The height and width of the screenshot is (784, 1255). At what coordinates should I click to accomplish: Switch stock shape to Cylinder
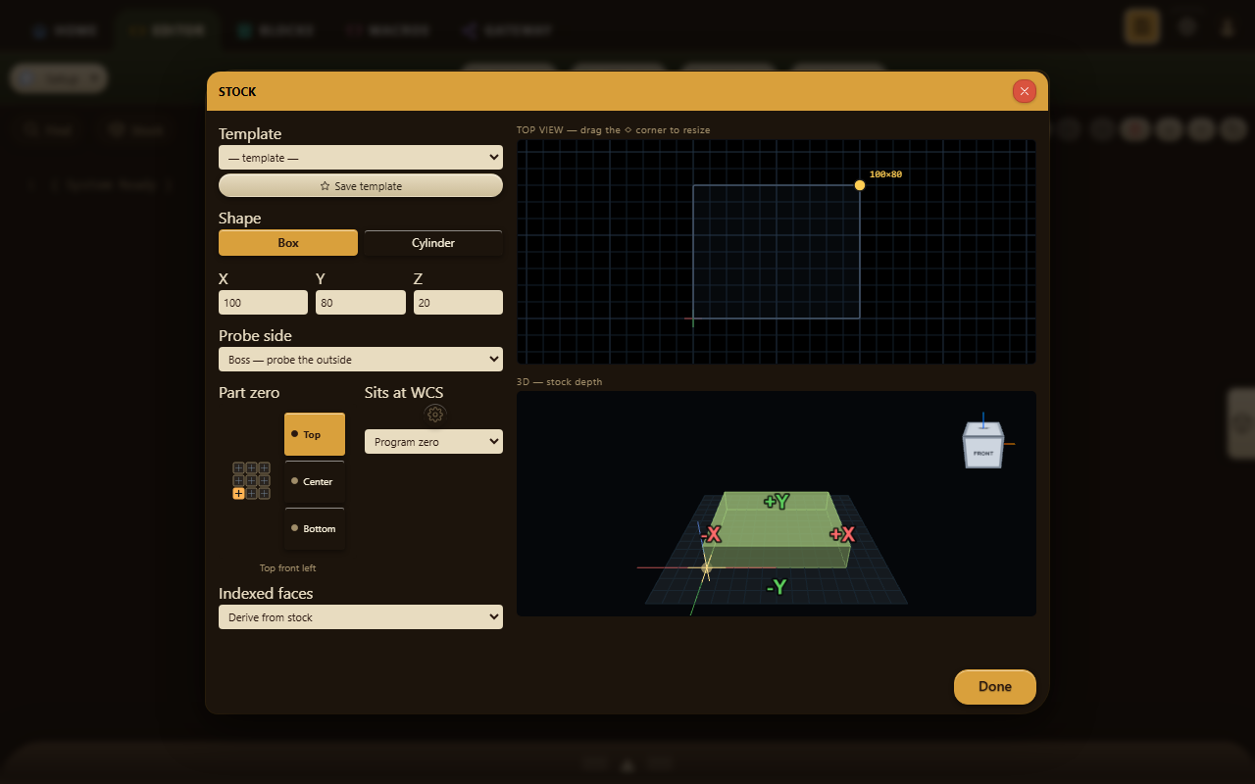pos(433,243)
